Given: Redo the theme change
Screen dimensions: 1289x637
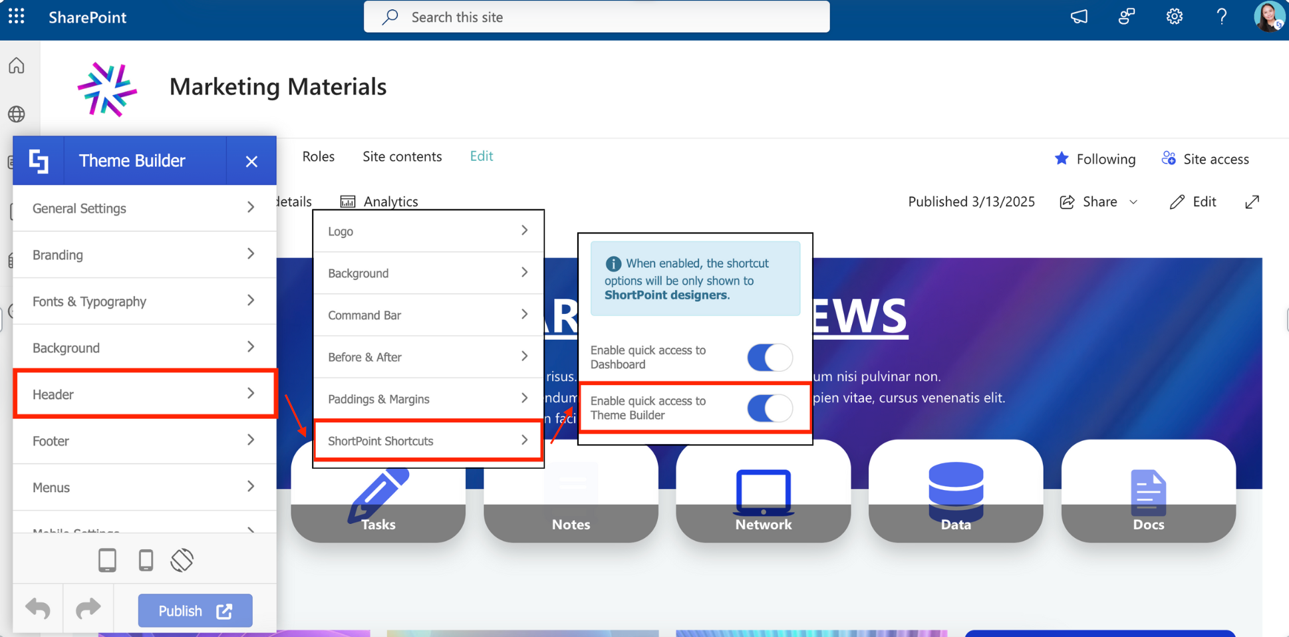Looking at the screenshot, I should 88,608.
